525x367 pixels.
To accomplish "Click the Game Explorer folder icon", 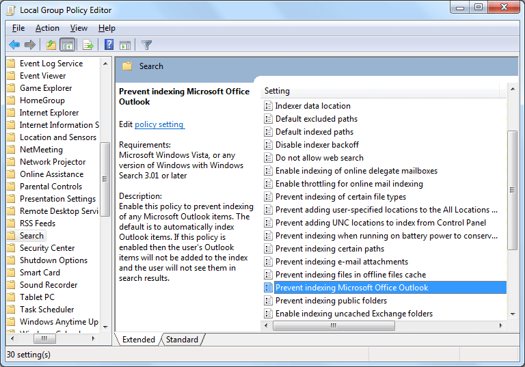I will tap(12, 88).
